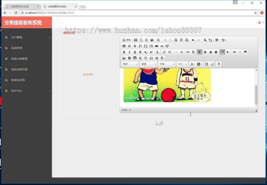Viewport: 267px width, 185px height.
Task: Create a Div container
Action: (x=193, y=52)
